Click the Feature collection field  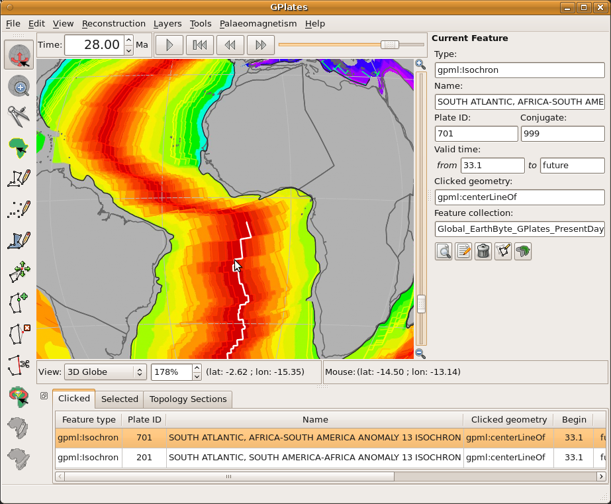[520, 228]
